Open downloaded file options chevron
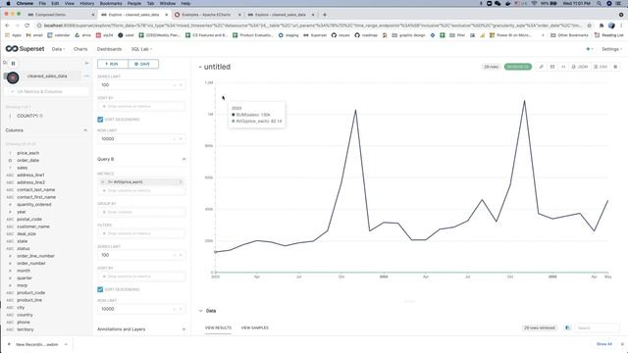The height and width of the screenshot is (353, 628). [x=66, y=344]
